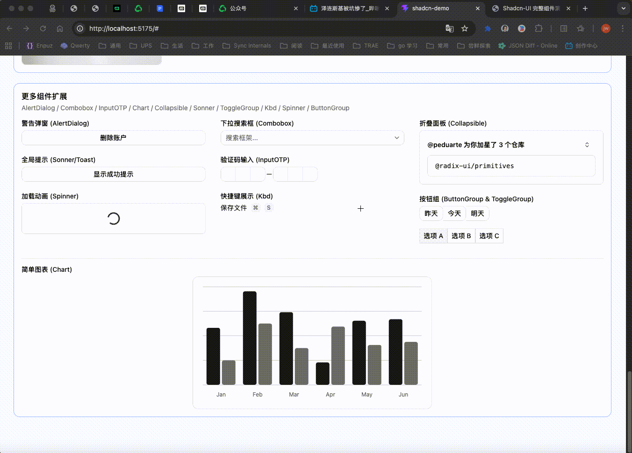Click the site information icon

pyautogui.click(x=80, y=28)
